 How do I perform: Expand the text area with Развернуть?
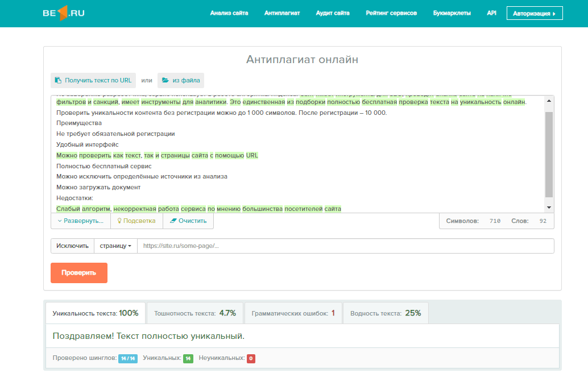[81, 221]
